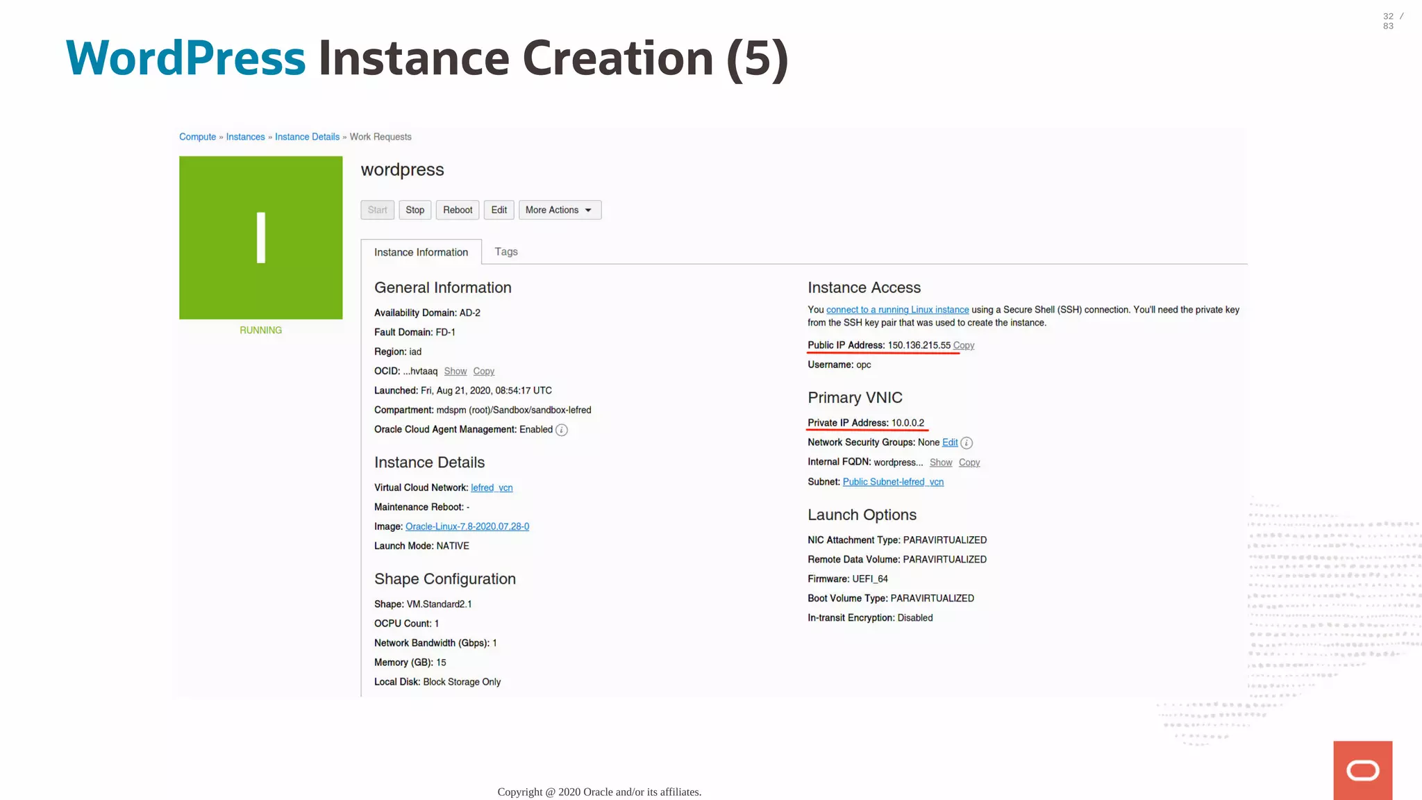Show the full OCID value
The height and width of the screenshot is (800, 1422).
pyautogui.click(x=455, y=372)
